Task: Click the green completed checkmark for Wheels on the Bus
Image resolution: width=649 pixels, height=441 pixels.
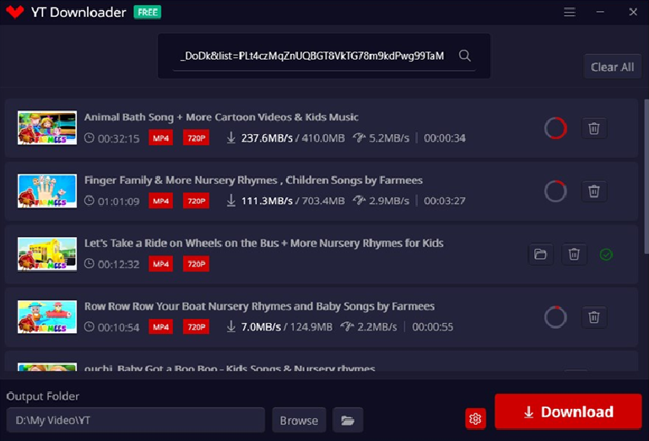Action: pos(606,255)
